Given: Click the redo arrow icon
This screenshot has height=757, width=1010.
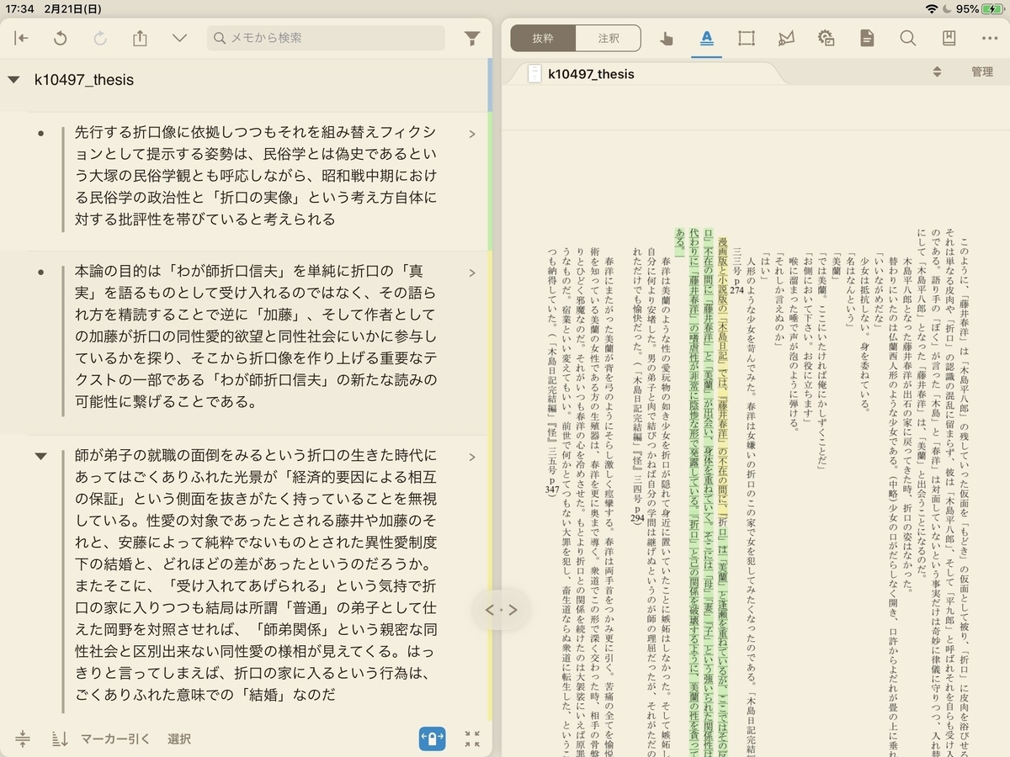Looking at the screenshot, I should click(100, 38).
